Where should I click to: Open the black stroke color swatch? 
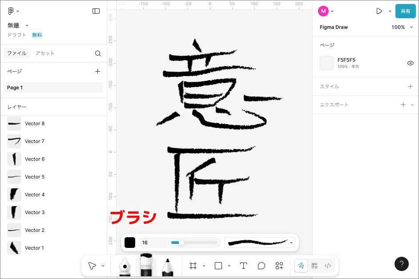[130, 243]
